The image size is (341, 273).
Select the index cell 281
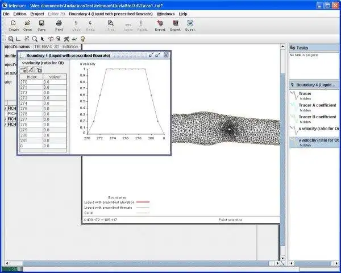[31, 140]
